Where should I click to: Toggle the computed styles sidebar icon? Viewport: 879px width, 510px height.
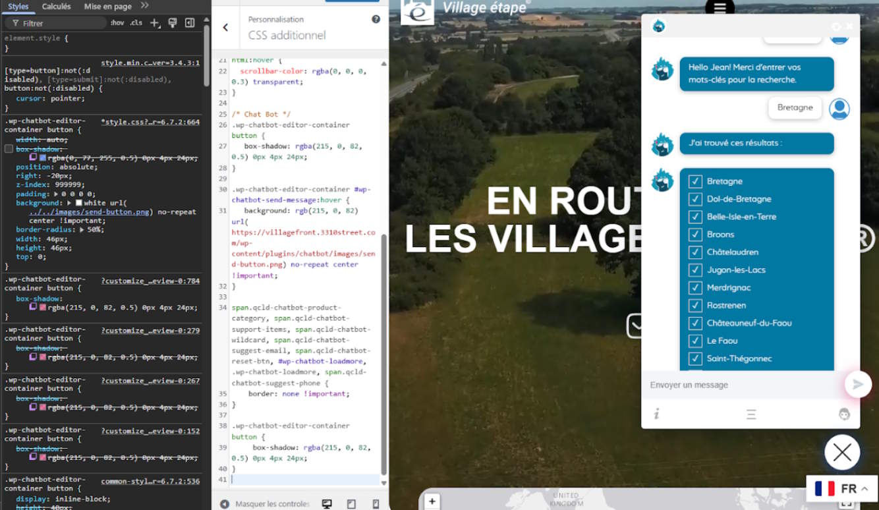(x=190, y=23)
